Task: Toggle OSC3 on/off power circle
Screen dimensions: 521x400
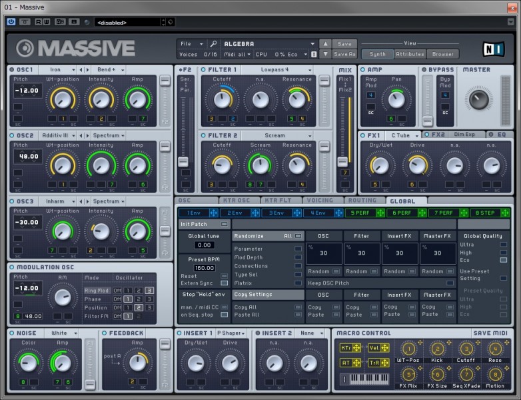Action: (11, 201)
